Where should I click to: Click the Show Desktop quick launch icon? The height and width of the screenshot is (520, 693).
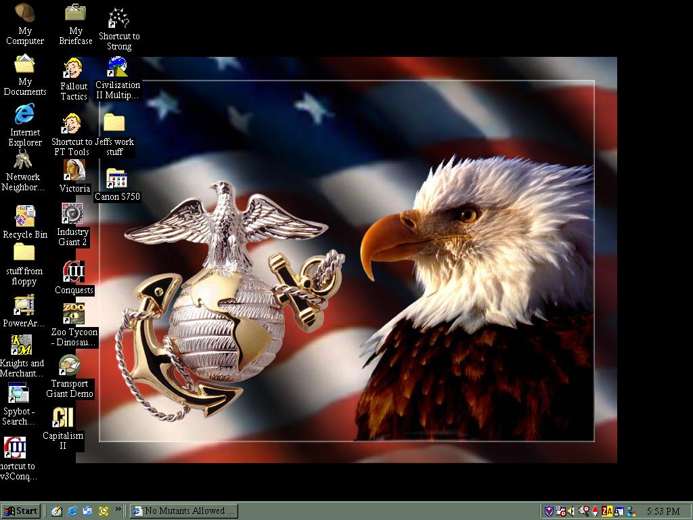click(56, 511)
